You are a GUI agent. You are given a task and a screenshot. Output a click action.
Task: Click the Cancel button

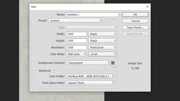pyautogui.click(x=135, y=21)
